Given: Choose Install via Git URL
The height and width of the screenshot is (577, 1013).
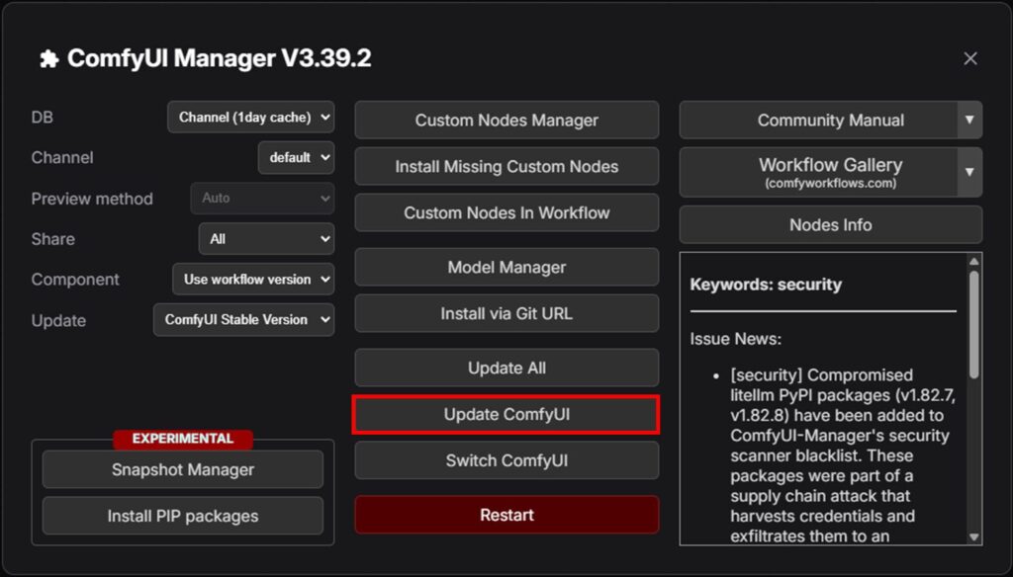Looking at the screenshot, I should (506, 313).
